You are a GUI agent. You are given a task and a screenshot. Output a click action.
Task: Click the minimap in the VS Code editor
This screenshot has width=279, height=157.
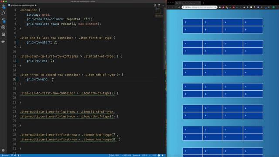[159, 13]
